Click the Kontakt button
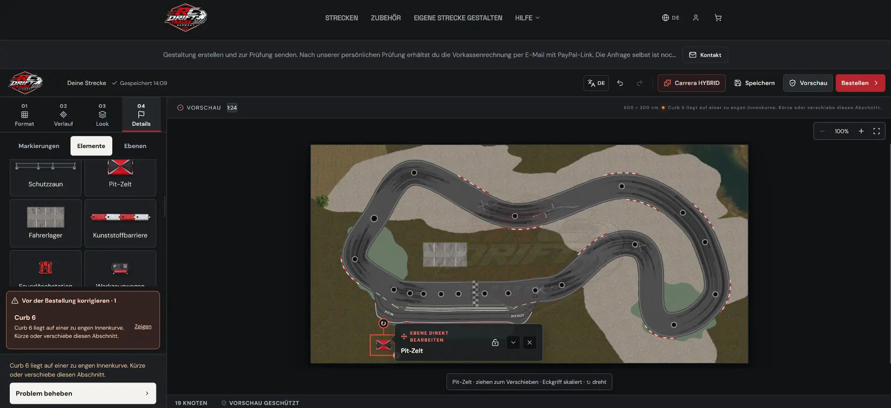Screen dimensions: 891x408 pyautogui.click(x=705, y=55)
